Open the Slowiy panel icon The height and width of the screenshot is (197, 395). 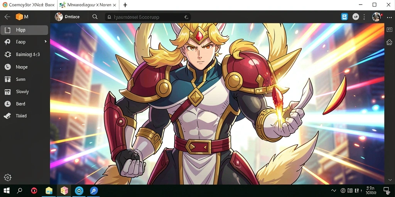pos(8,92)
